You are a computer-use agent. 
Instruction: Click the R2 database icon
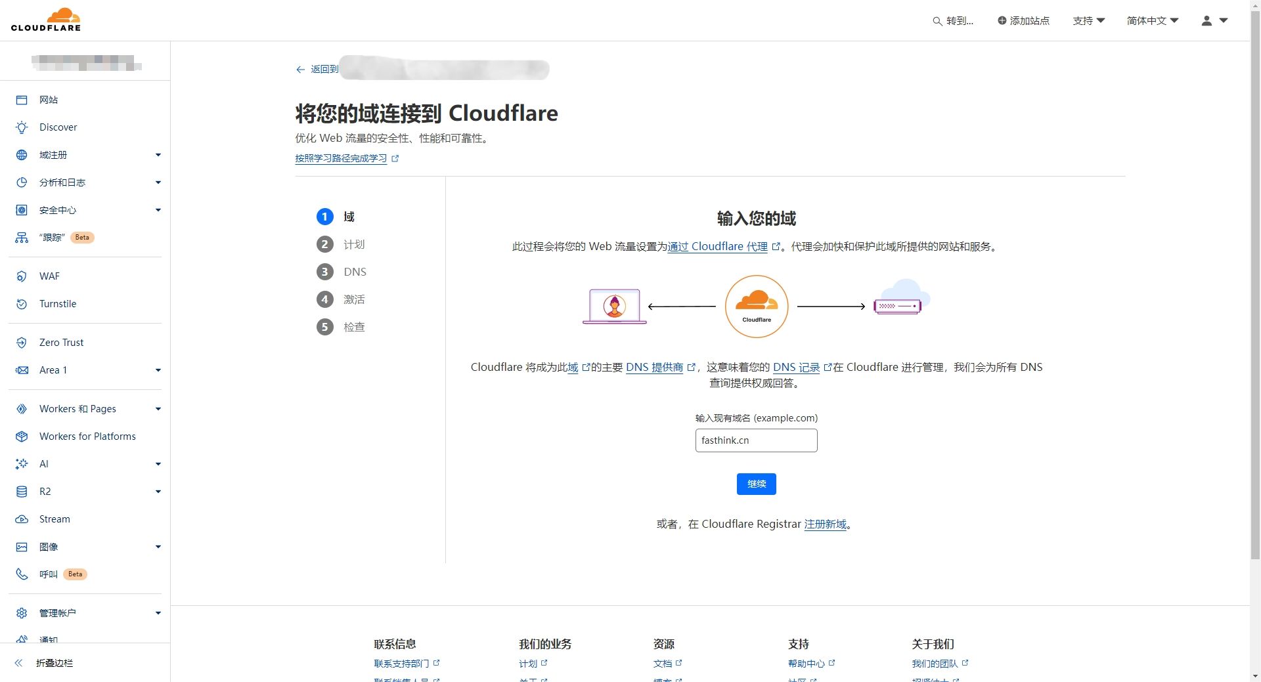pos(22,492)
